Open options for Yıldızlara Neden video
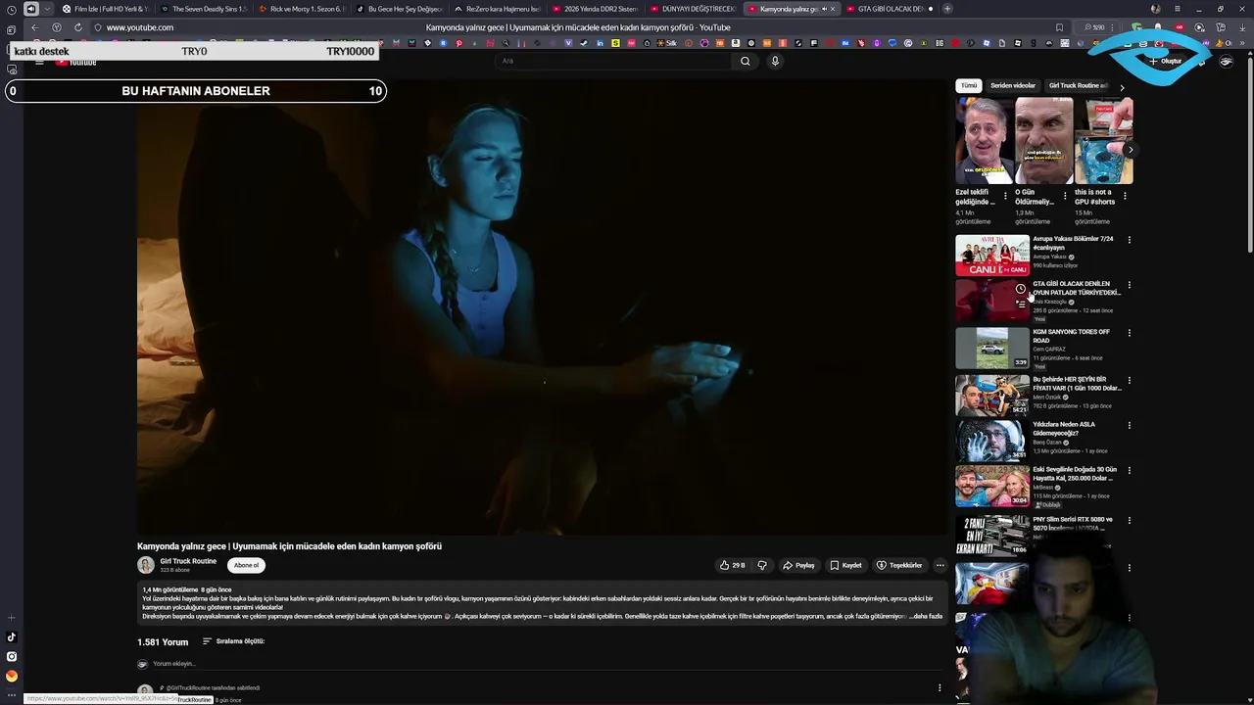The image size is (1254, 705). (x=1129, y=425)
